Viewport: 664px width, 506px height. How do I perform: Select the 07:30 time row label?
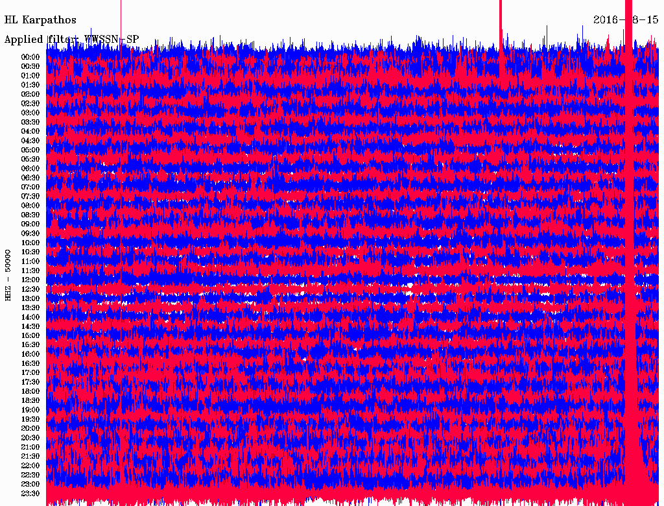(x=30, y=196)
